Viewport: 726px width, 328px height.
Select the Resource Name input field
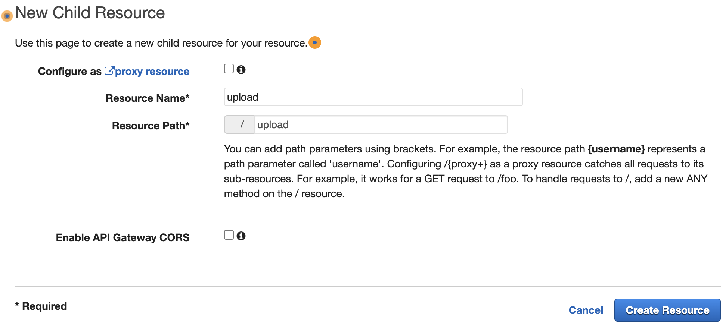pyautogui.click(x=373, y=97)
